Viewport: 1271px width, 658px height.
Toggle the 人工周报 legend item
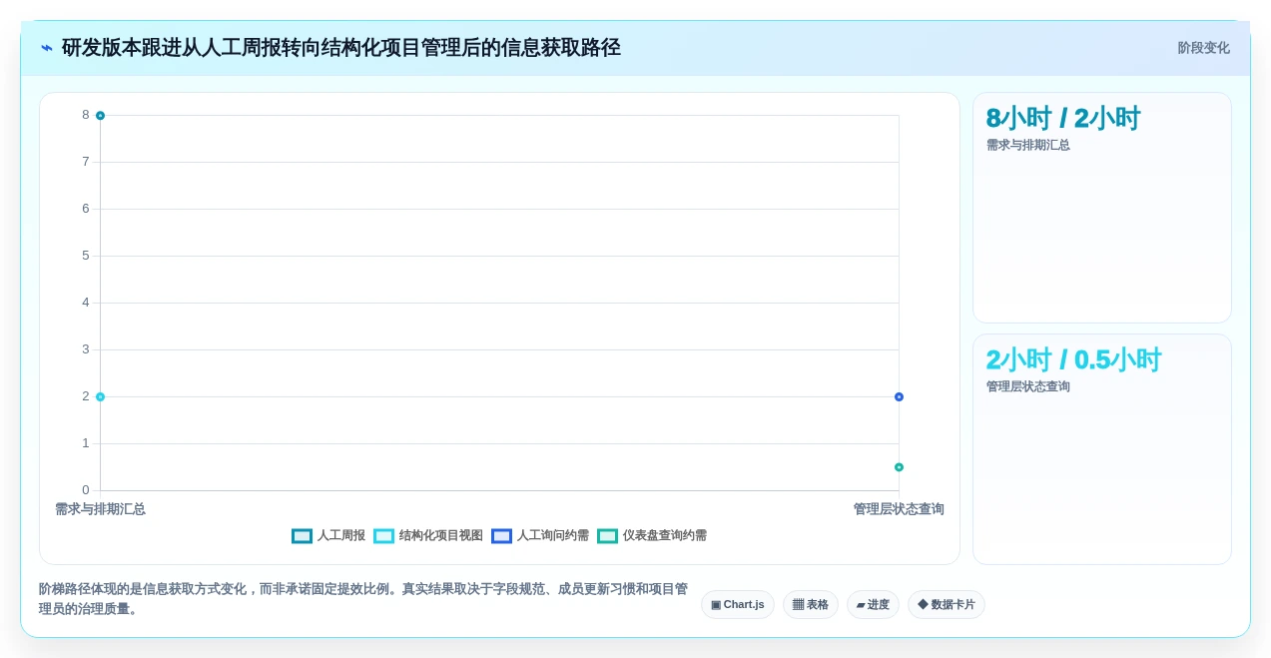coord(328,536)
